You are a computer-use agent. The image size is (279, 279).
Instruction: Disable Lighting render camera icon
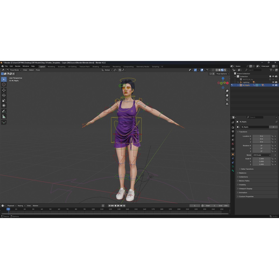coord(276,82)
